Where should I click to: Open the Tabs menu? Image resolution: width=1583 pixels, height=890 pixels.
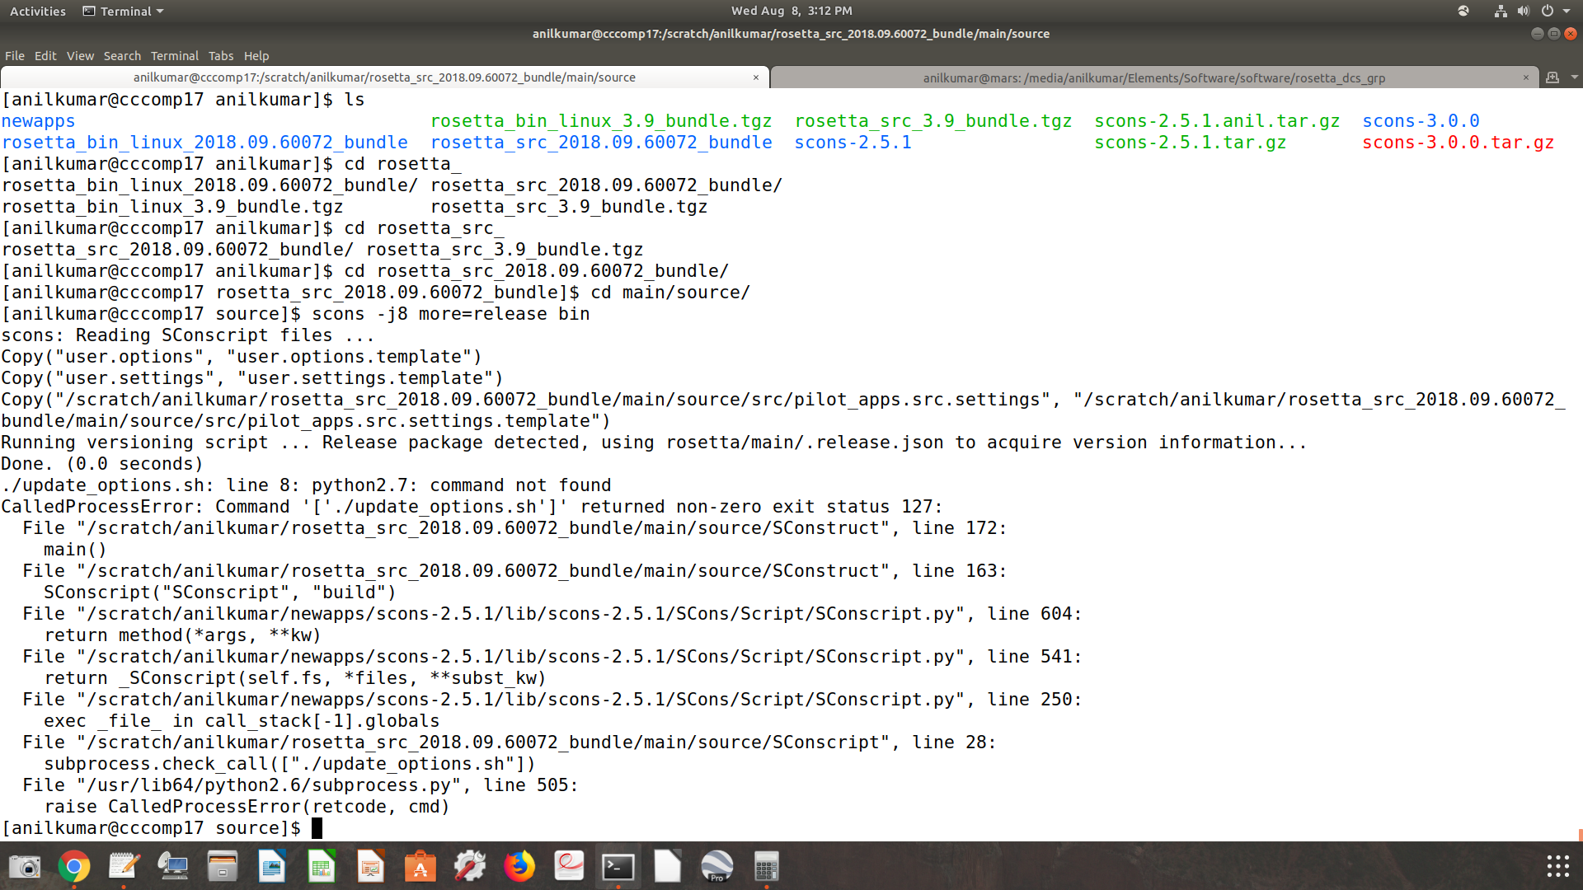220,56
